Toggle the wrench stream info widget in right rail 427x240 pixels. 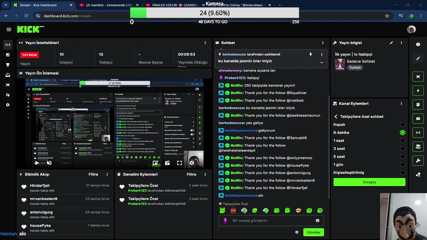pyautogui.click(x=418, y=161)
